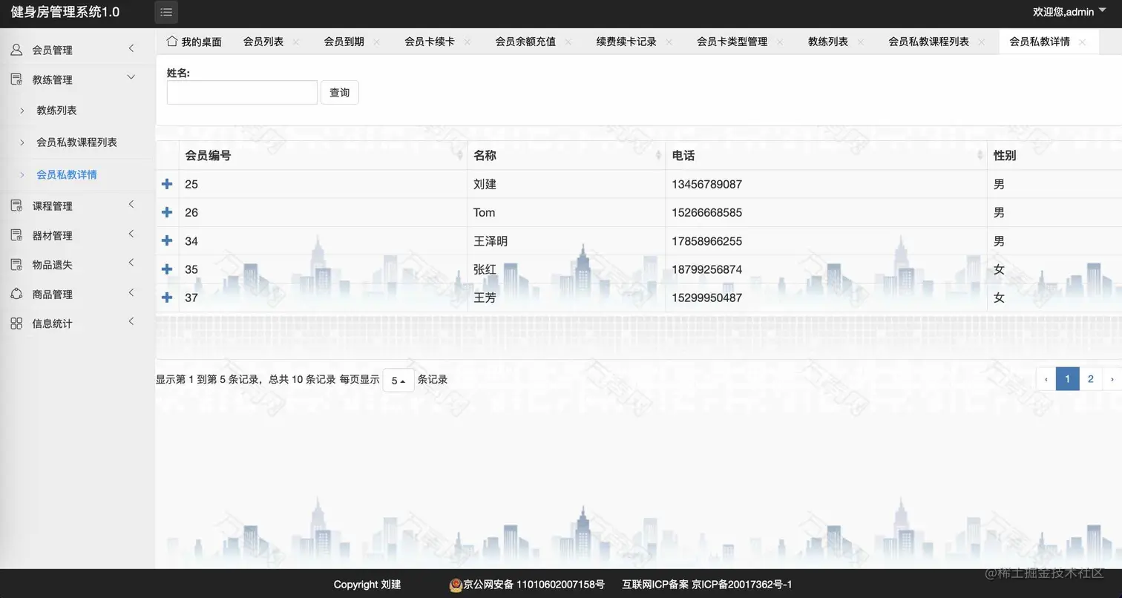Close the 会员私教详情 tab
Screen dimensions: 1122x598
(1083, 42)
